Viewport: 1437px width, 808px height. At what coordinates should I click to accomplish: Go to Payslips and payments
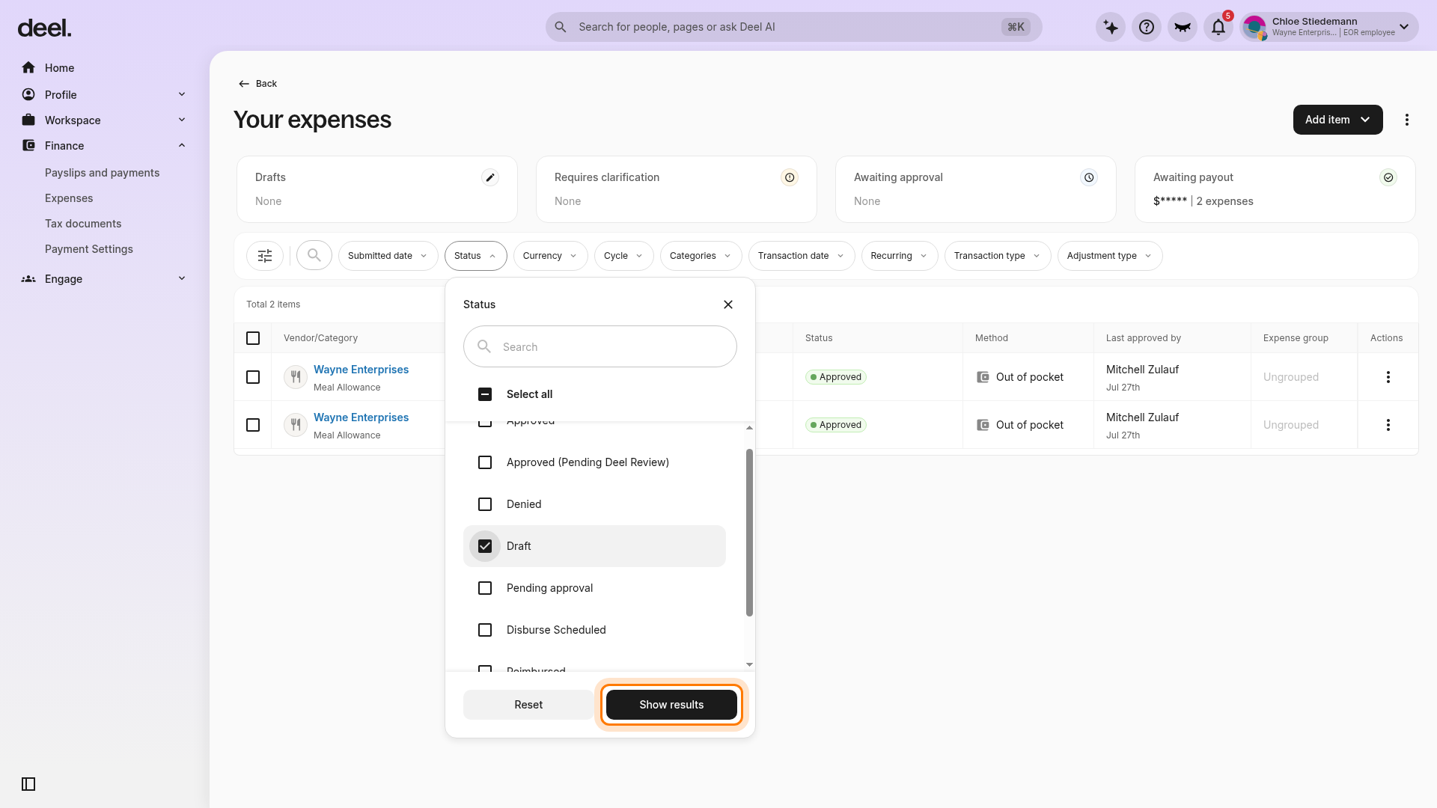[102, 173]
